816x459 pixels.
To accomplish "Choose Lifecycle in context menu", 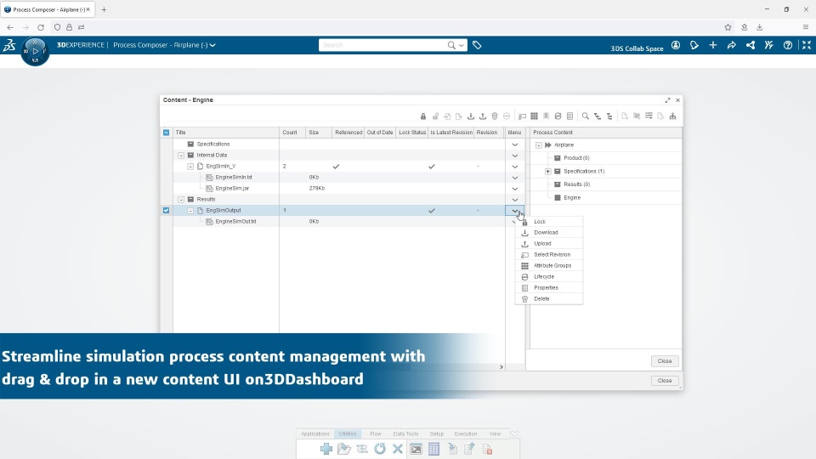I will [549, 277].
